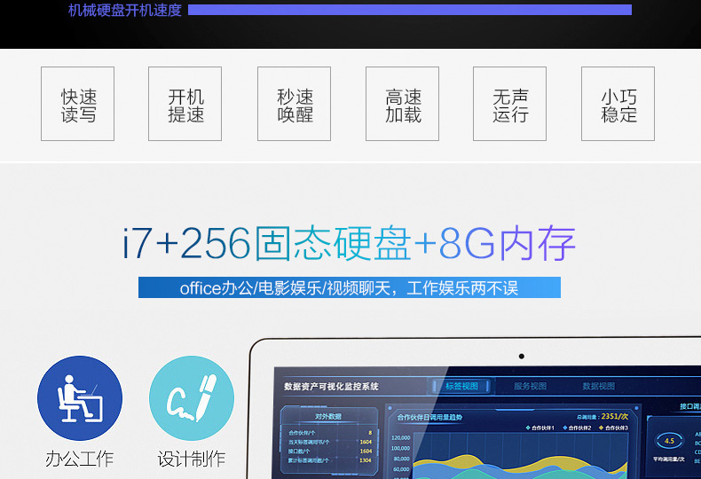Screen dimensions: 701x479
Task: Click the 合作伙伴日调用量趋势 chart title
Action: (x=429, y=417)
